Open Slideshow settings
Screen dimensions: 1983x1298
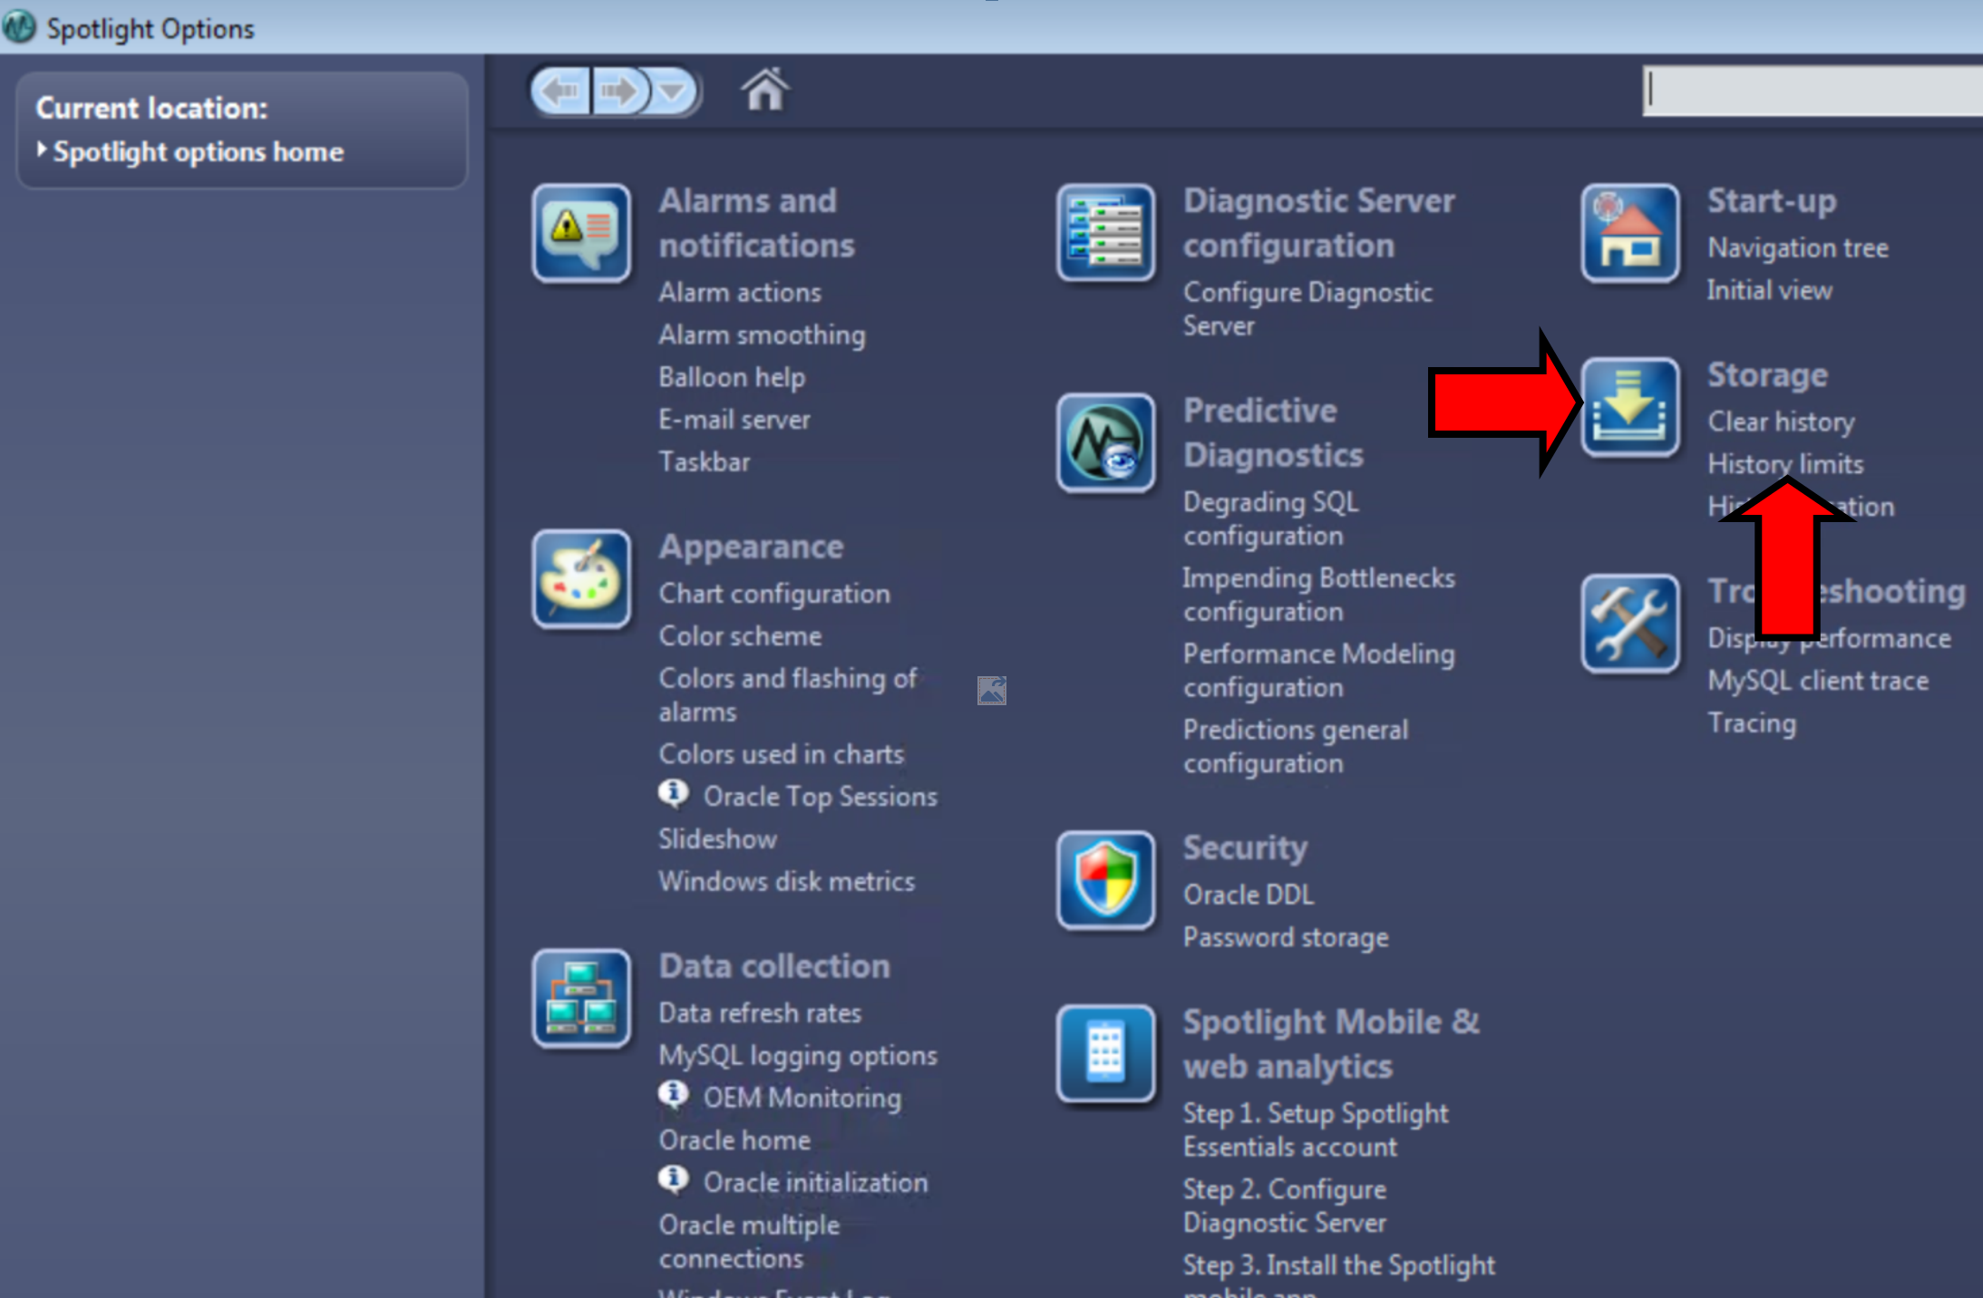click(718, 839)
